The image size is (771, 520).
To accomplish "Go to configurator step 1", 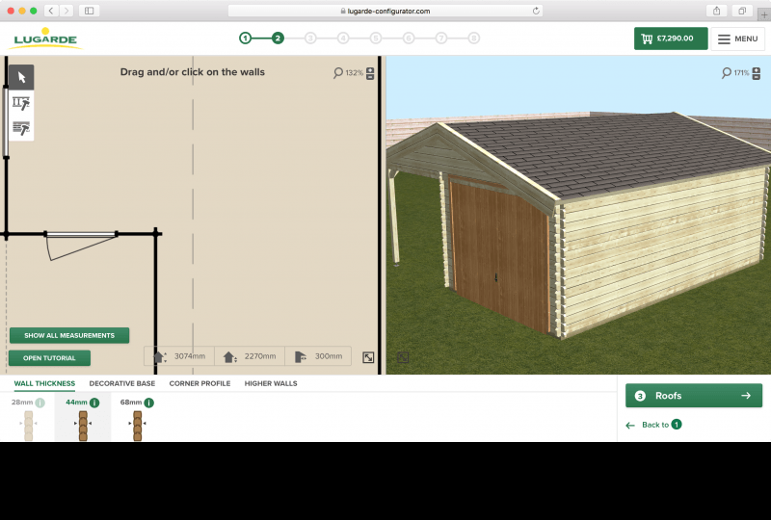I will tap(245, 38).
